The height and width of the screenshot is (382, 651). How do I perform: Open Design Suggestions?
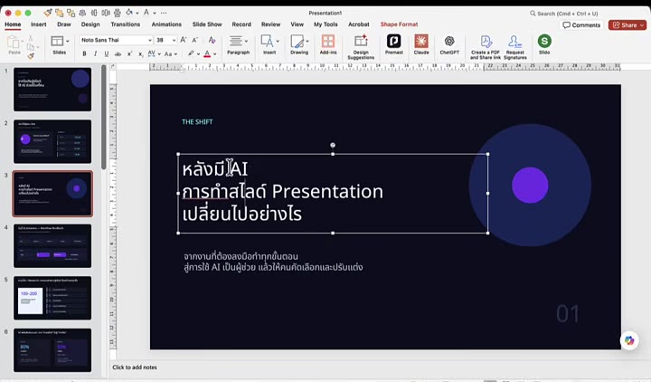coord(361,46)
